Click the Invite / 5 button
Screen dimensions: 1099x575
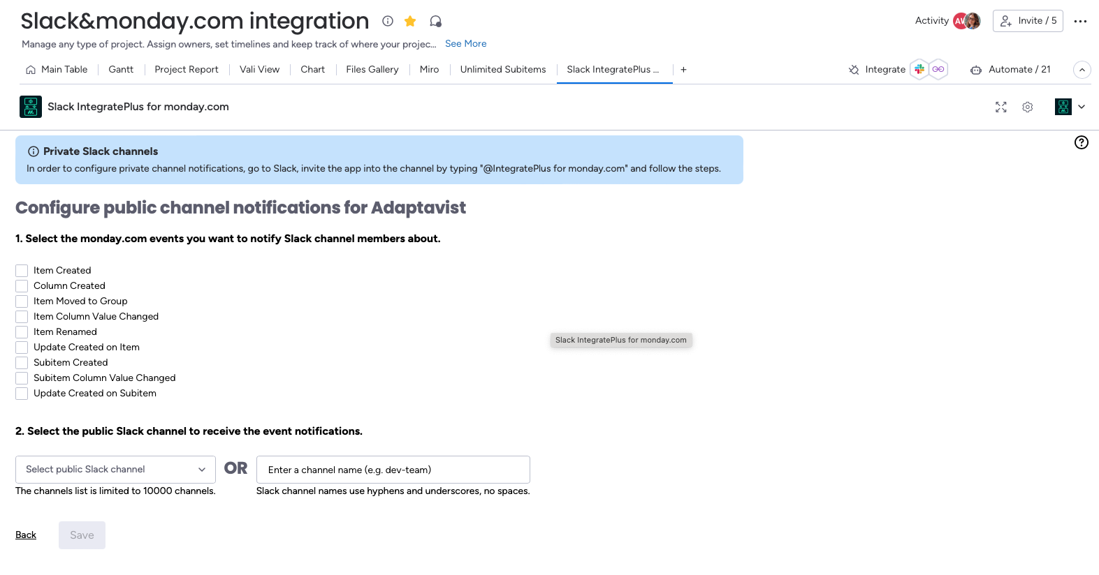1028,21
